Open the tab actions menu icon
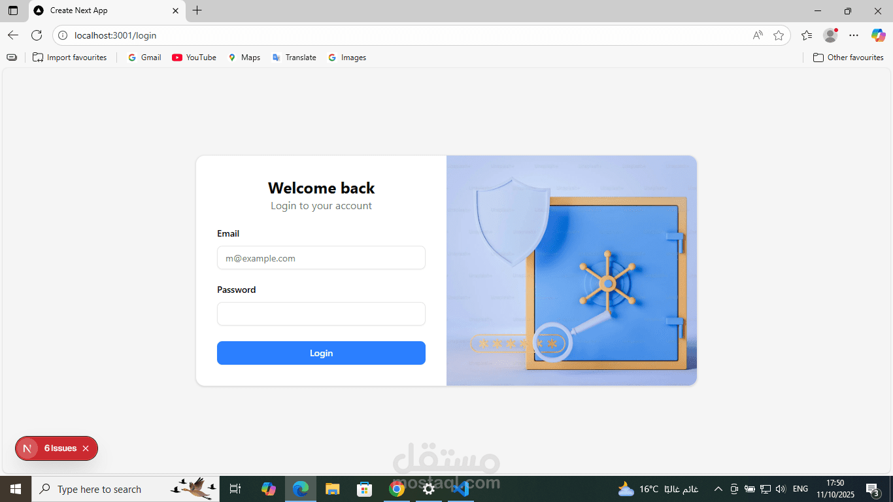Viewport: 893px width, 502px height. coord(13,10)
